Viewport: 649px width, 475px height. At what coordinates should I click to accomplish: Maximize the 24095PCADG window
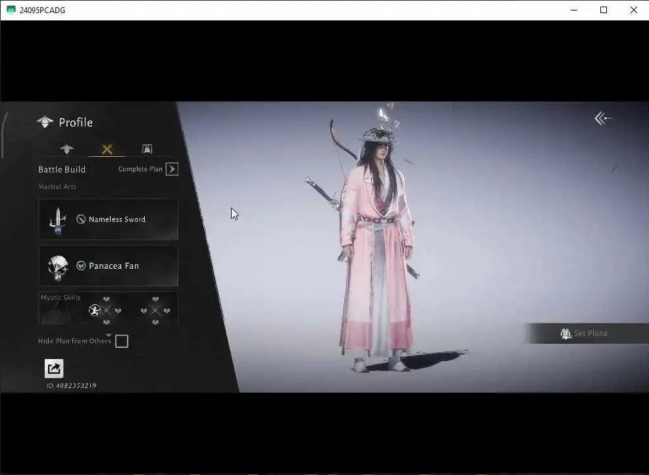point(604,10)
